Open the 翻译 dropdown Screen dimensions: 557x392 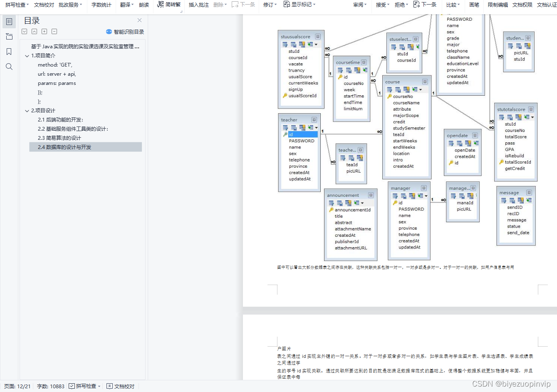pyautogui.click(x=127, y=5)
